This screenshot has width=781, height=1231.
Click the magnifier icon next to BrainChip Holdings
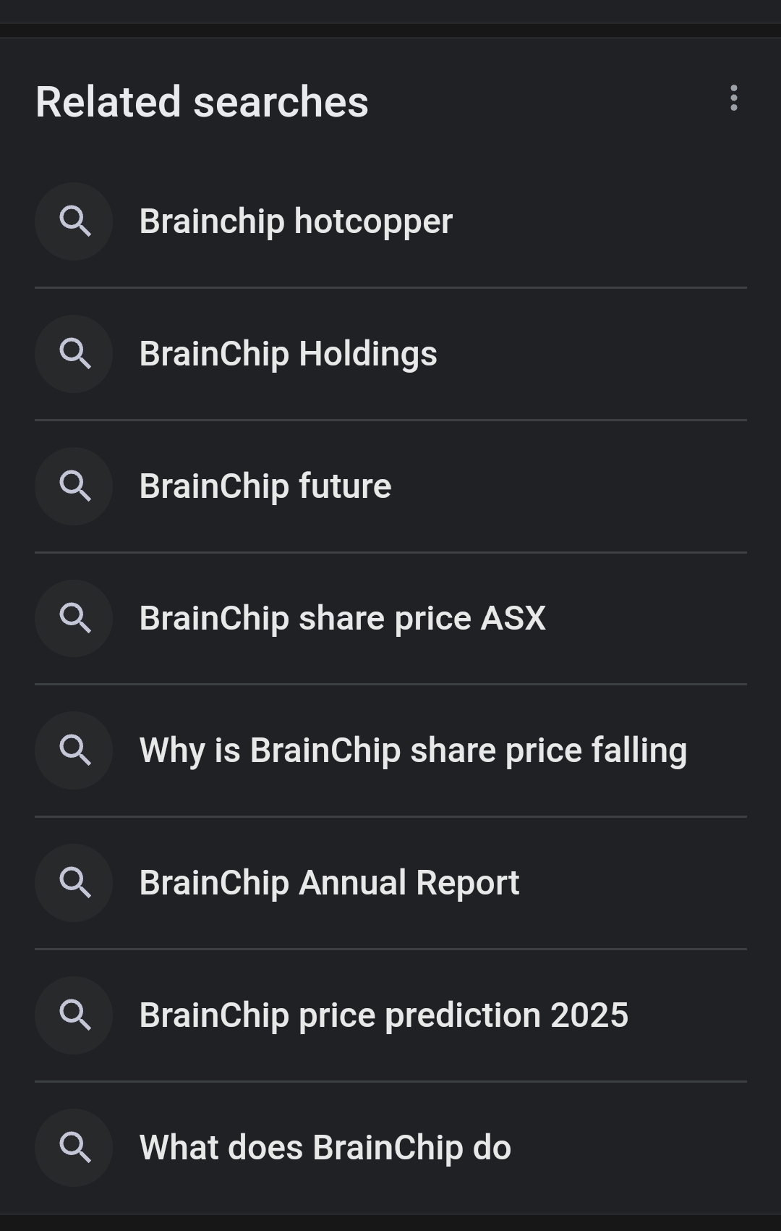point(74,354)
